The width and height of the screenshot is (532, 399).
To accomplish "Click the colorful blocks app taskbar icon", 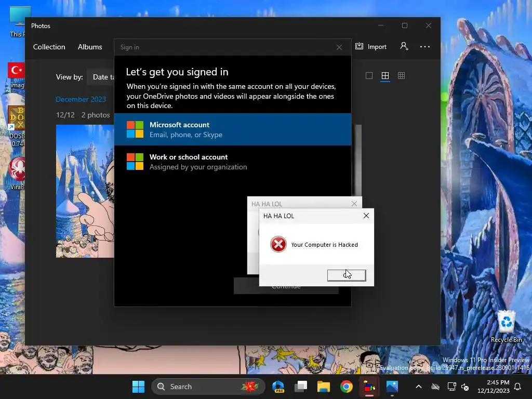I will pyautogui.click(x=369, y=387).
